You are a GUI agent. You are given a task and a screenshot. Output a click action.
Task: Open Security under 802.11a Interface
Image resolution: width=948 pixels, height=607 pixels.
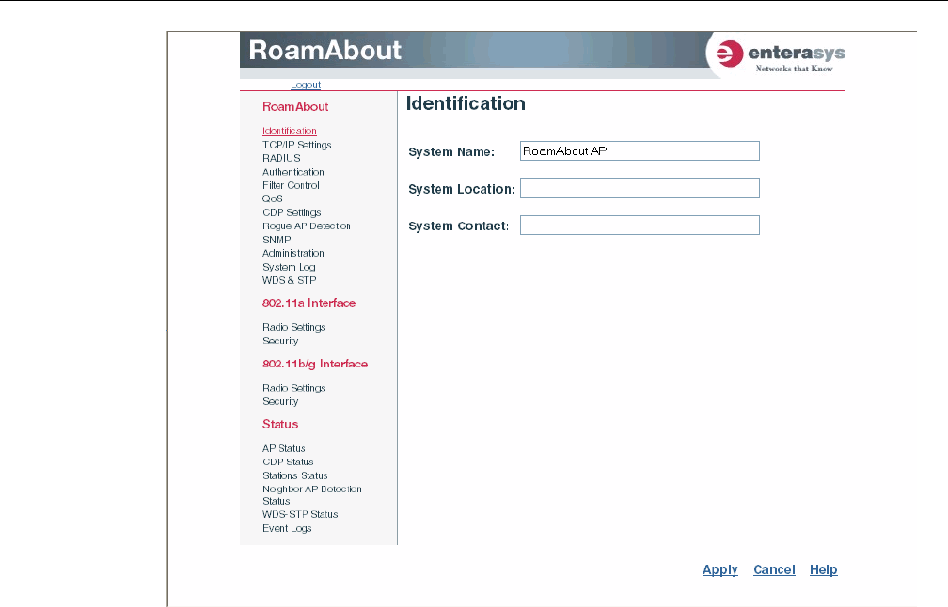[280, 341]
